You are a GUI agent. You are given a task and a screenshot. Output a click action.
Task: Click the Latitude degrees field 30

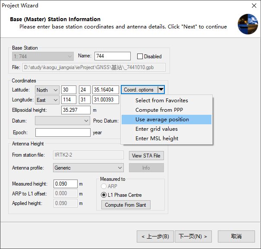69,90
